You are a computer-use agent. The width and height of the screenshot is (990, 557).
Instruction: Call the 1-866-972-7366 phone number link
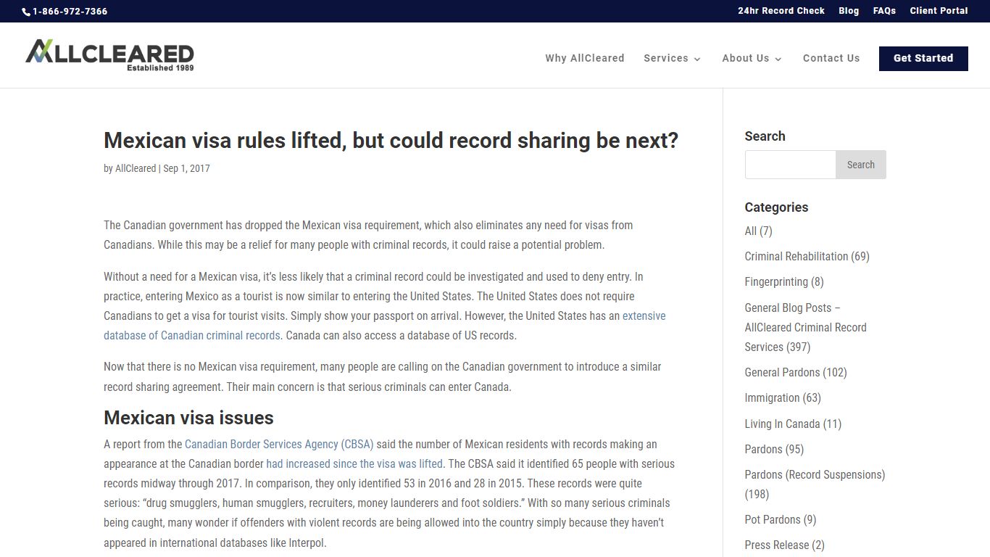[x=70, y=12]
